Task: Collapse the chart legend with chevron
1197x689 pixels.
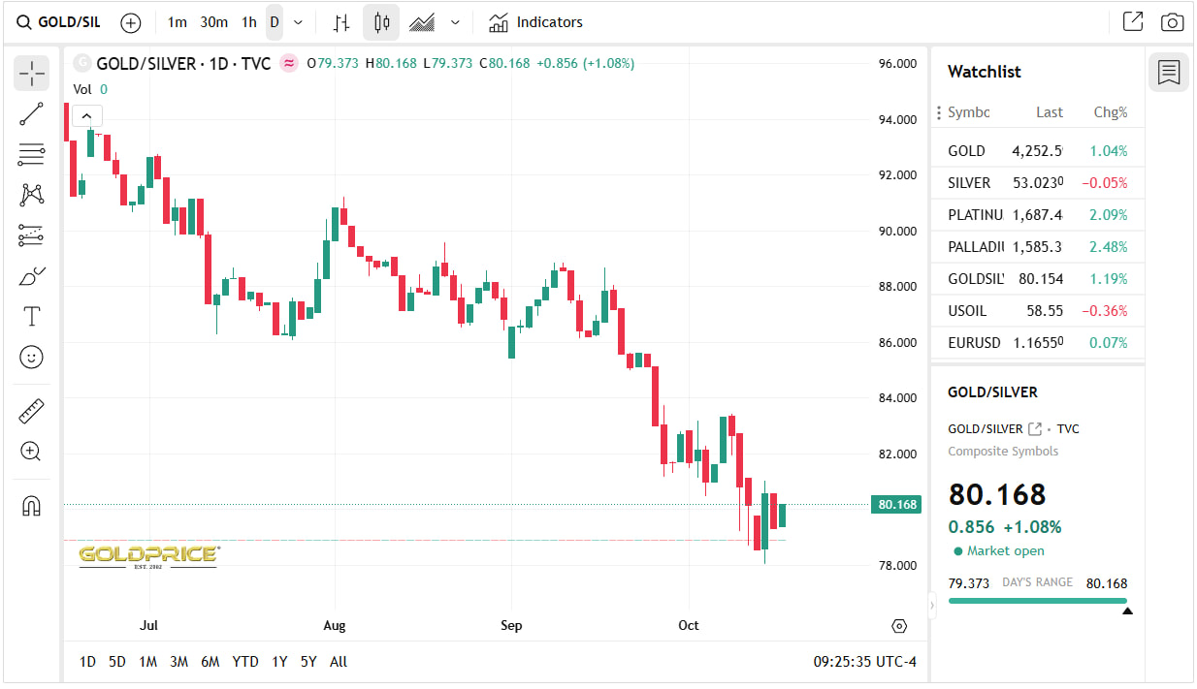Action: (86, 116)
